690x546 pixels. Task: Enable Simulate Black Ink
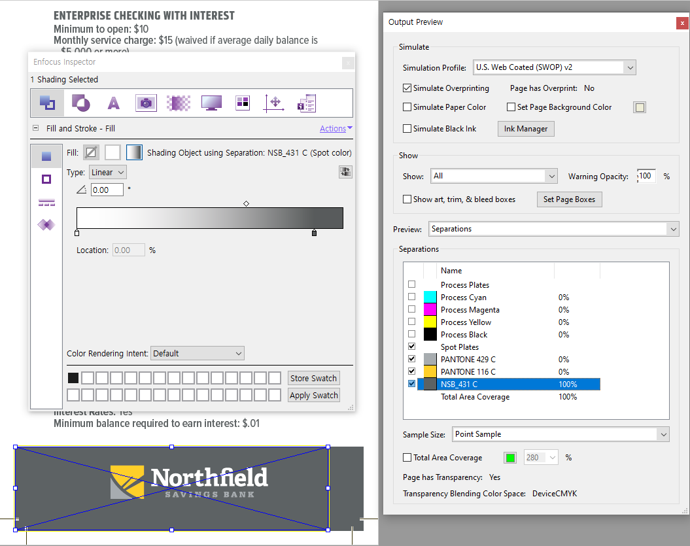click(x=407, y=128)
